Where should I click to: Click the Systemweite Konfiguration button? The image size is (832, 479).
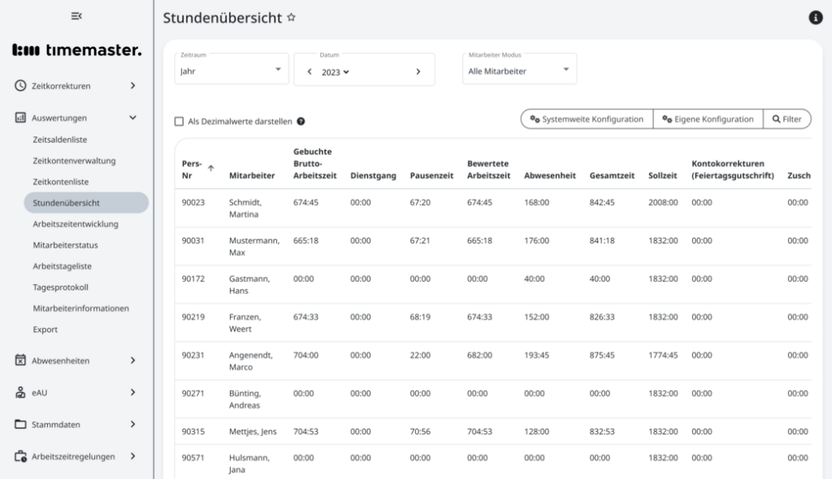coord(585,119)
